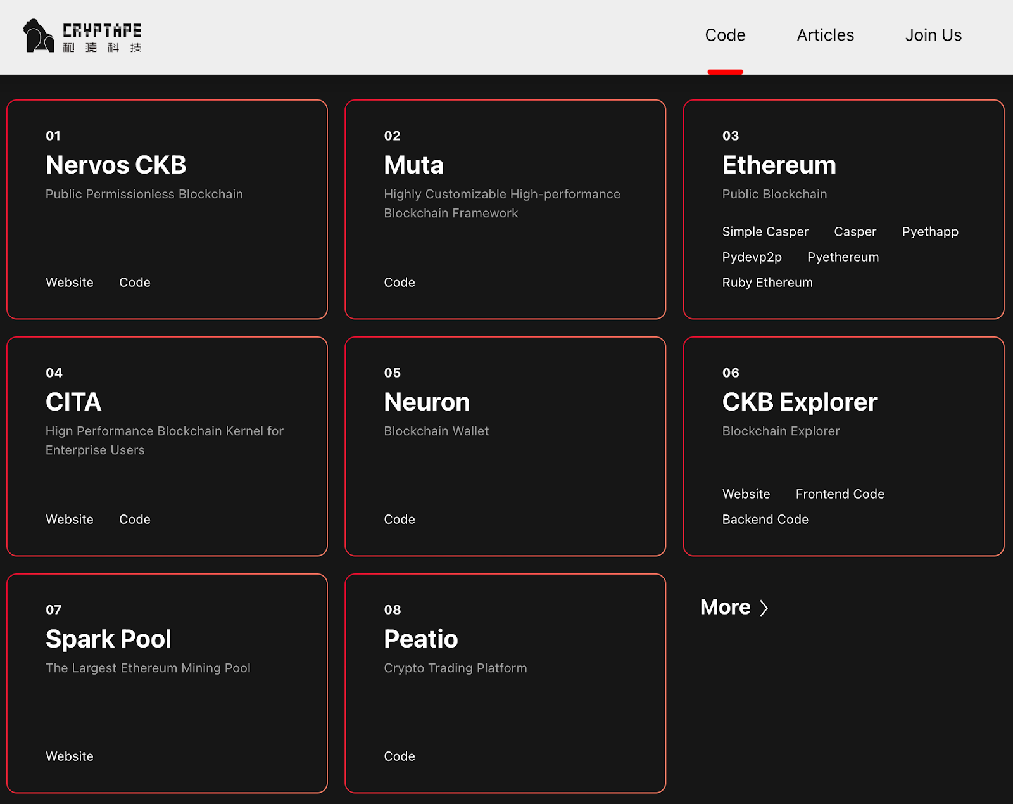Open the Nervos CKB Code link

point(135,283)
